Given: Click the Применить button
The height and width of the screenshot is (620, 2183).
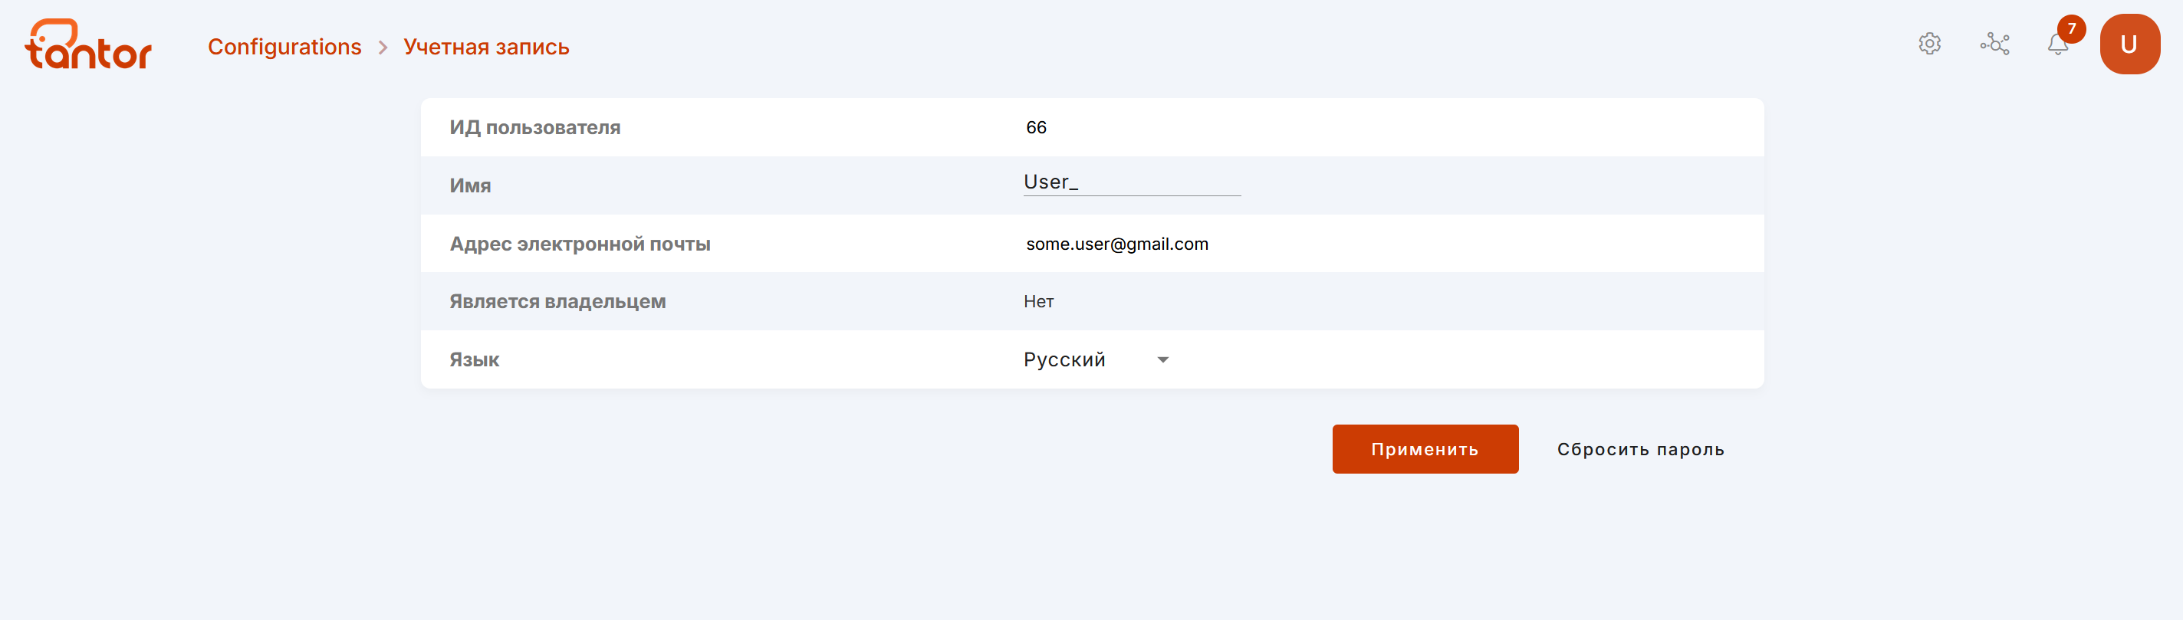Looking at the screenshot, I should pos(1425,449).
